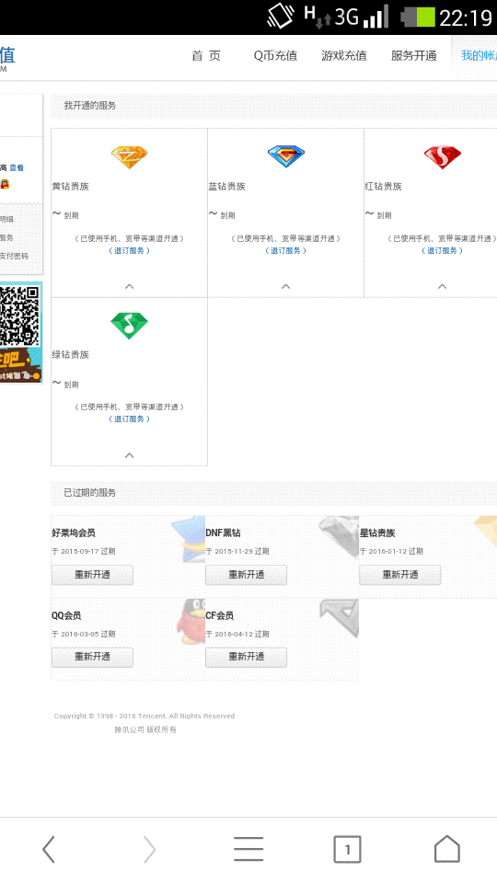
Task: Tap the battery indicator in status bar
Action: click(x=418, y=17)
